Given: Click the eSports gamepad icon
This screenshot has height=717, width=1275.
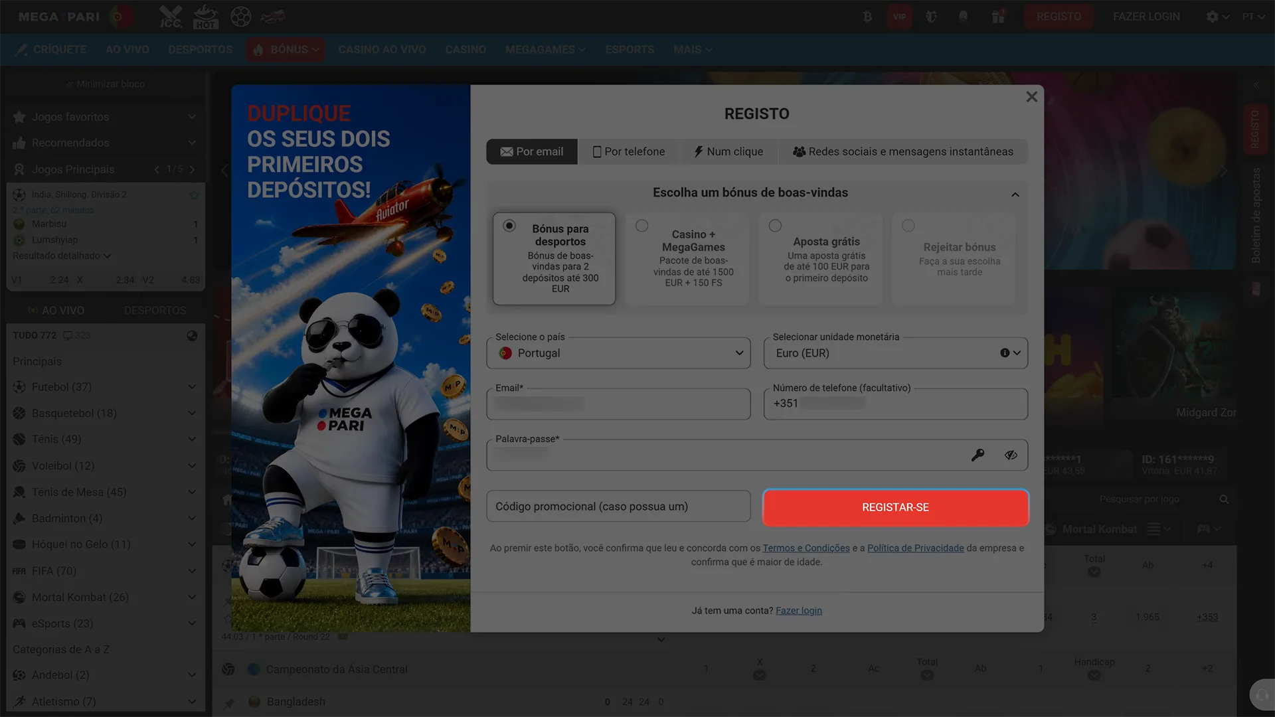Looking at the screenshot, I should coord(19,623).
